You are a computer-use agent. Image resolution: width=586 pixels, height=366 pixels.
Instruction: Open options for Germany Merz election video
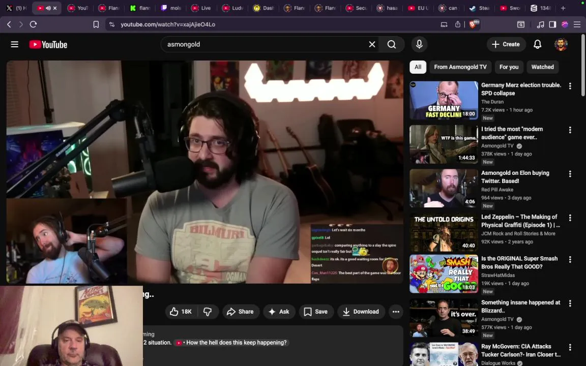click(x=570, y=86)
